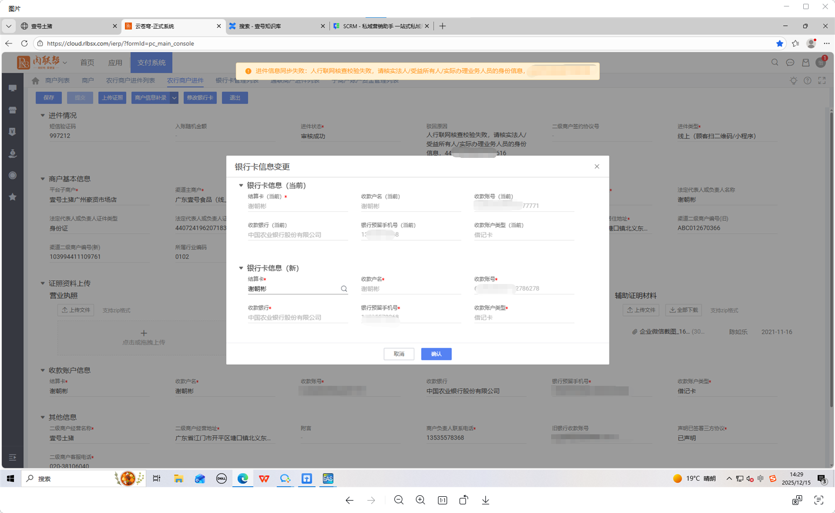Click the browser refresh icon
835x513 pixels.
tap(24, 43)
